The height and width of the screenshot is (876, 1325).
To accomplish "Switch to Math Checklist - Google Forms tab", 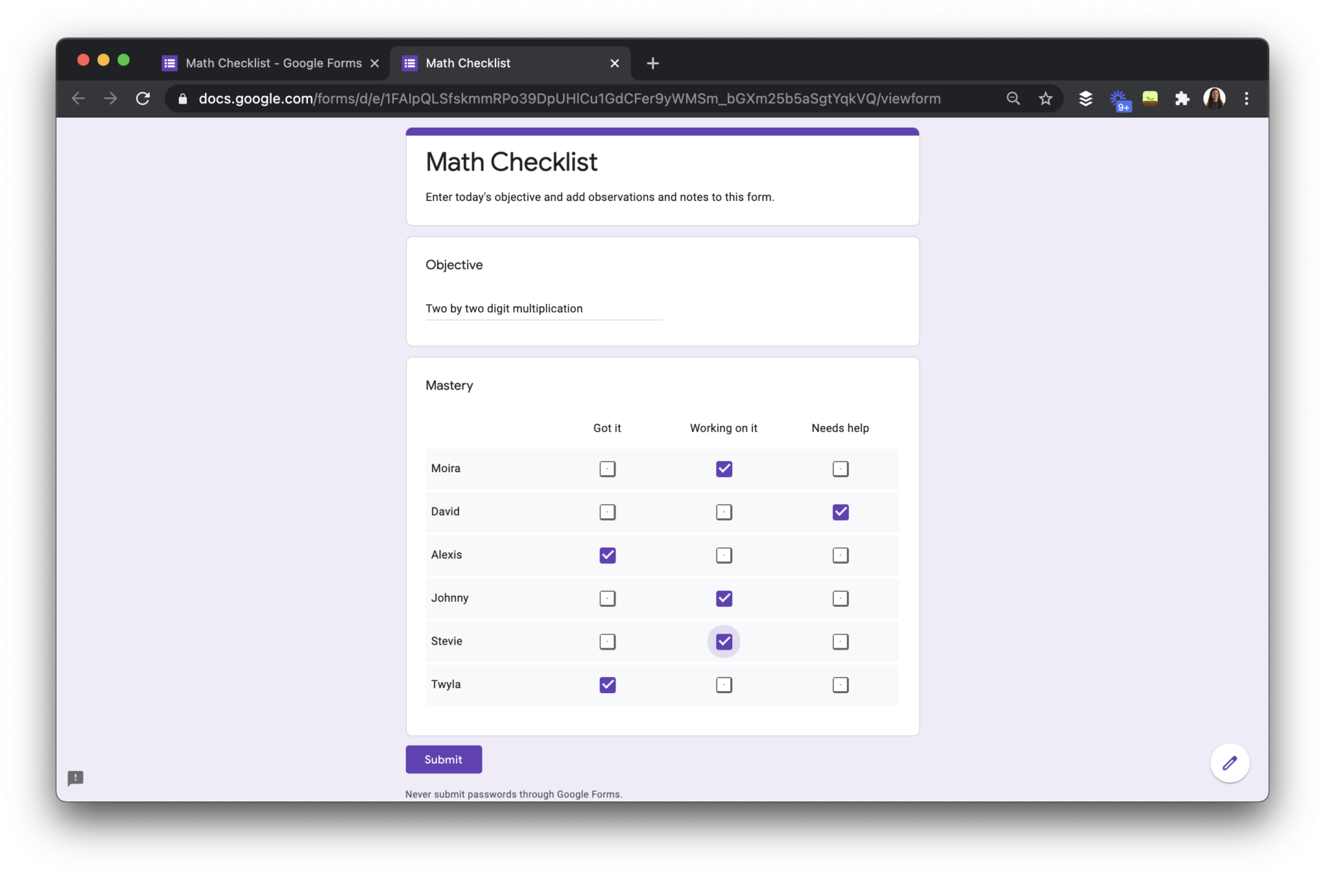I will coord(273,64).
